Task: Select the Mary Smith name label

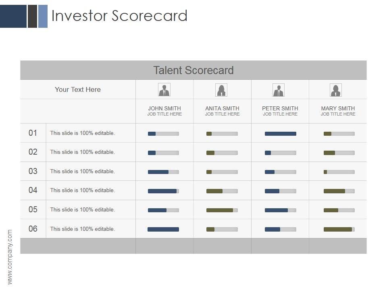Action: (x=338, y=108)
